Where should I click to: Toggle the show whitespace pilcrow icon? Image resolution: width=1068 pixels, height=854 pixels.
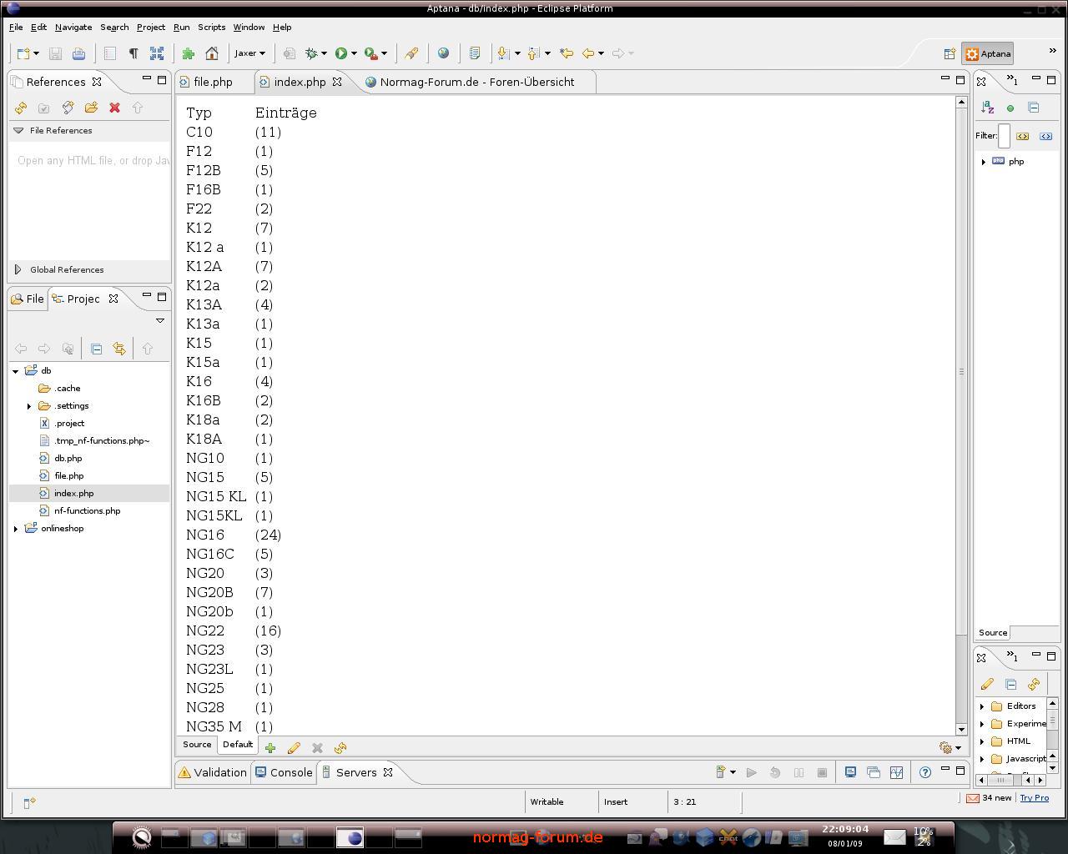point(133,53)
